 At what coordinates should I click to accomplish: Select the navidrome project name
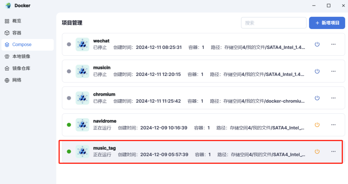point(105,121)
